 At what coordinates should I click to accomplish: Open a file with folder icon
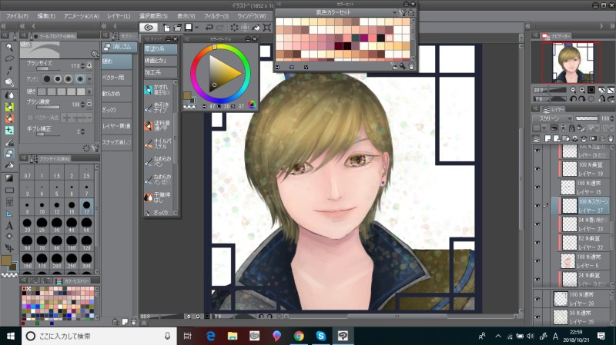click(178, 28)
